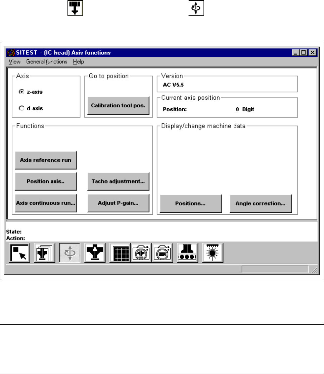324x374 pixels.
Task: Click the selection arrow icon in bottom toolbar
Action: (19, 253)
